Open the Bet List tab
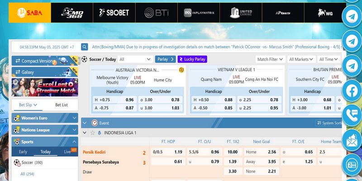The image size is (362, 181). pyautogui.click(x=62, y=105)
